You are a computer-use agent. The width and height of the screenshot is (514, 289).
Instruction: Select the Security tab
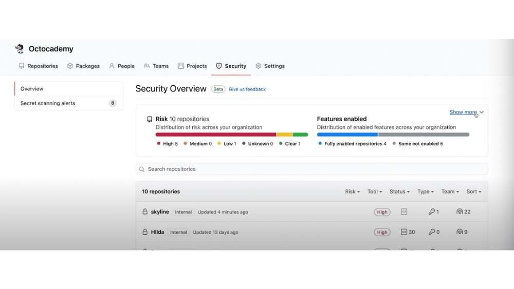pyautogui.click(x=231, y=66)
